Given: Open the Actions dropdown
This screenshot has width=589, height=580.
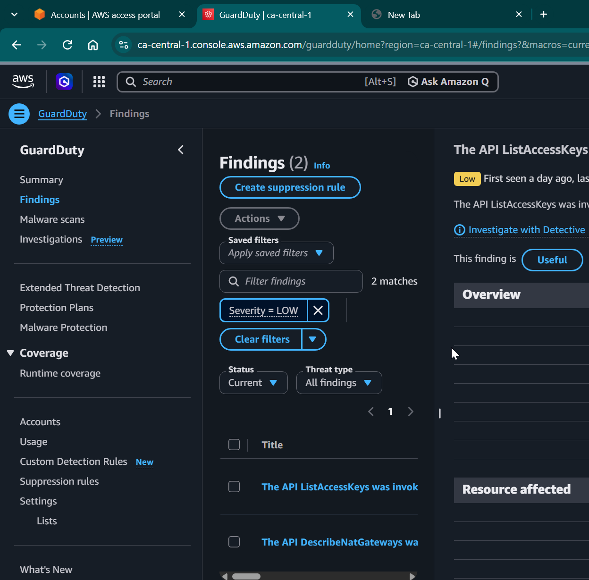Looking at the screenshot, I should 260,219.
